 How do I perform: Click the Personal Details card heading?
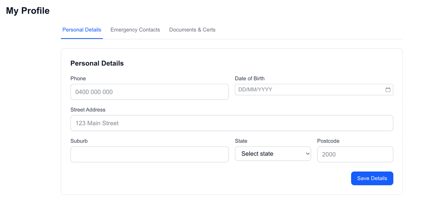coord(97,63)
